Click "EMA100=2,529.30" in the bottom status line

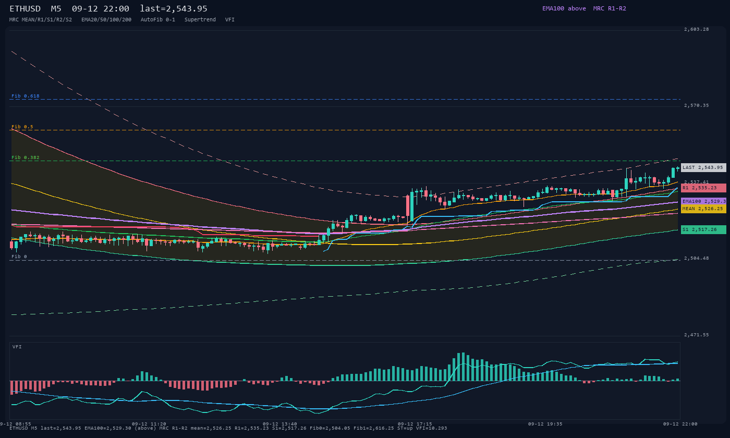coord(108,428)
